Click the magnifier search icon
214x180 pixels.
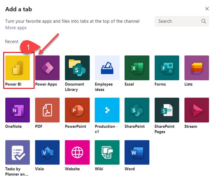(203, 21)
